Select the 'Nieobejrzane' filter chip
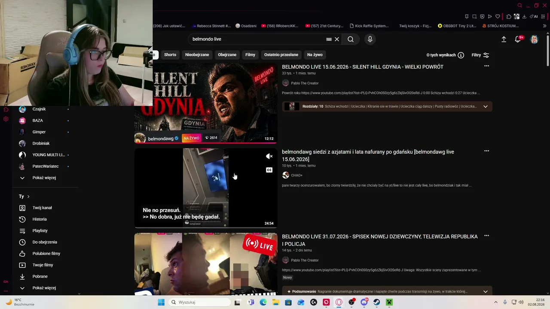The height and width of the screenshot is (309, 550). pos(197,55)
